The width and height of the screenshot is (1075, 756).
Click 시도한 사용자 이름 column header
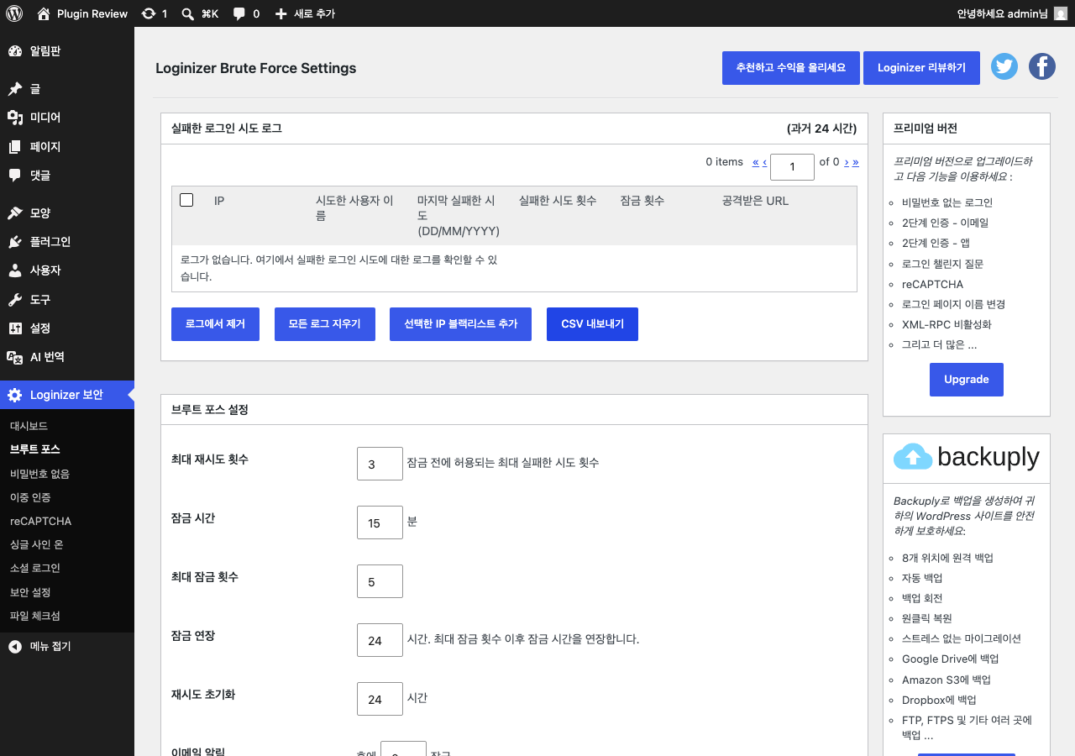click(354, 207)
